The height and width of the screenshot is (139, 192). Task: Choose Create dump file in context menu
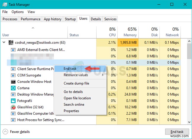point(80,83)
